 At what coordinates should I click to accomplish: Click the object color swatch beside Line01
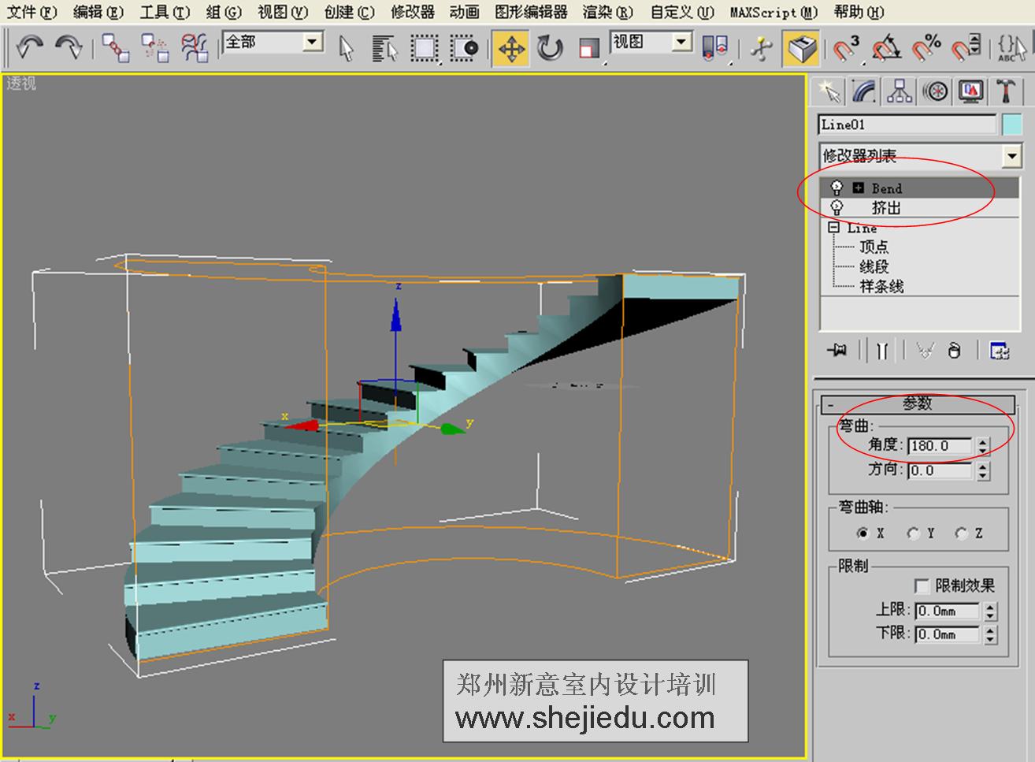1011,124
